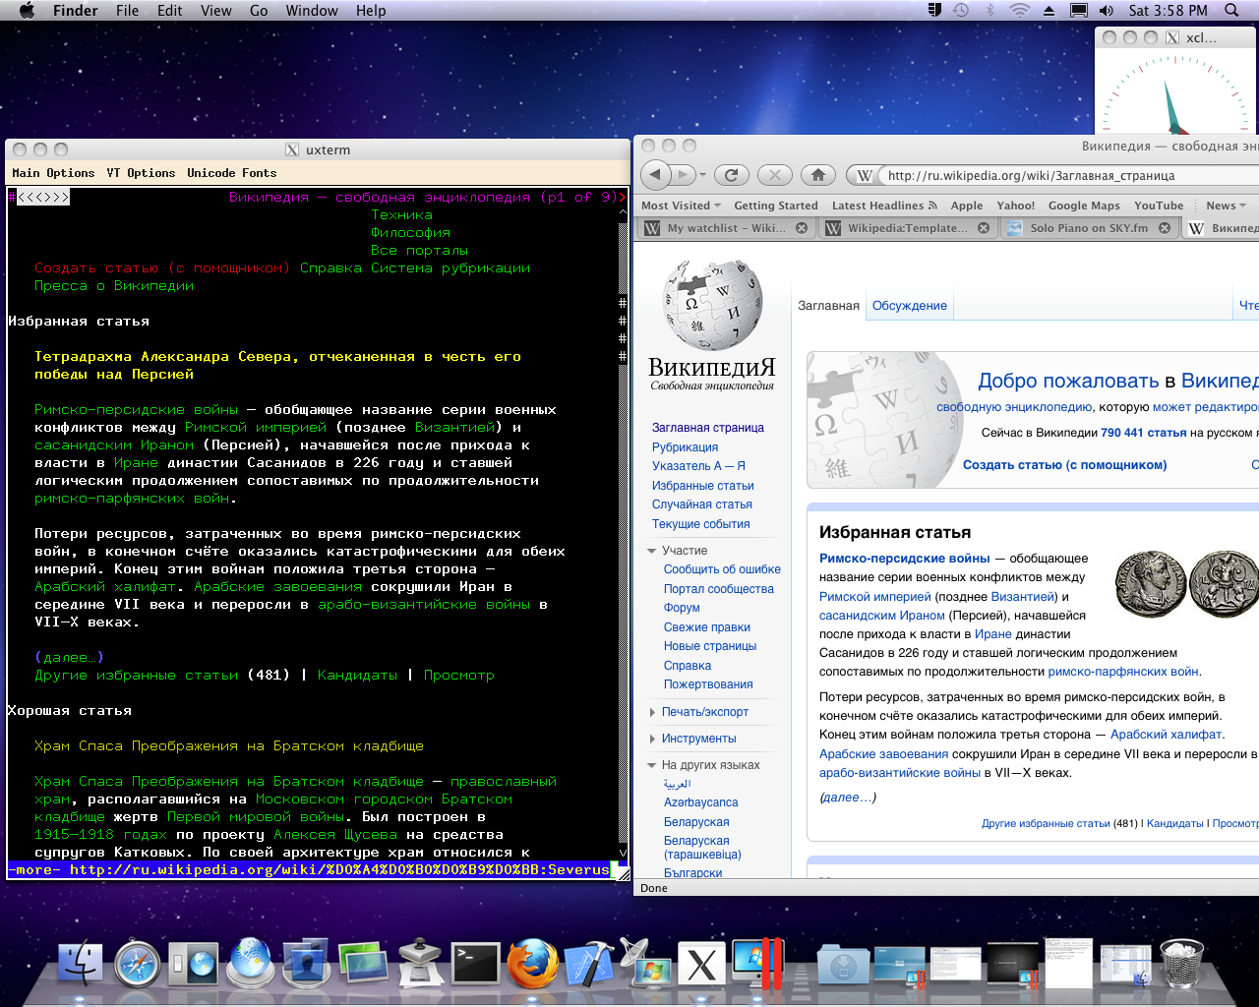Expand the Инструменты sidebar section
The width and height of the screenshot is (1259, 1007).
point(698,739)
